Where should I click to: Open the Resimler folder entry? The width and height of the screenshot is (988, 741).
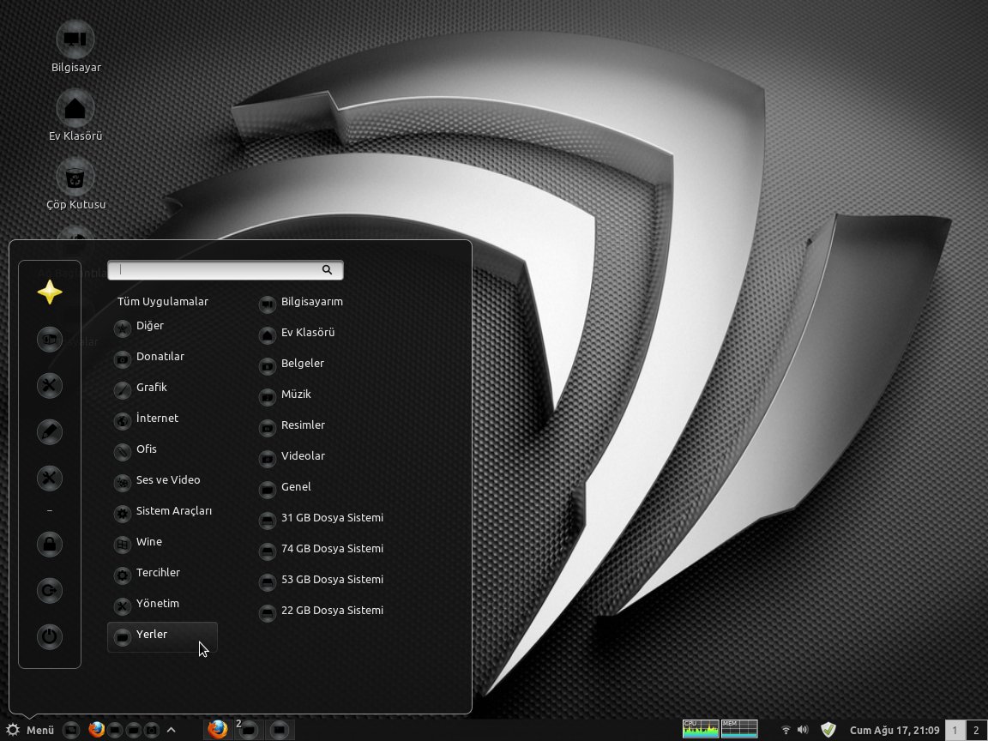tap(292, 425)
